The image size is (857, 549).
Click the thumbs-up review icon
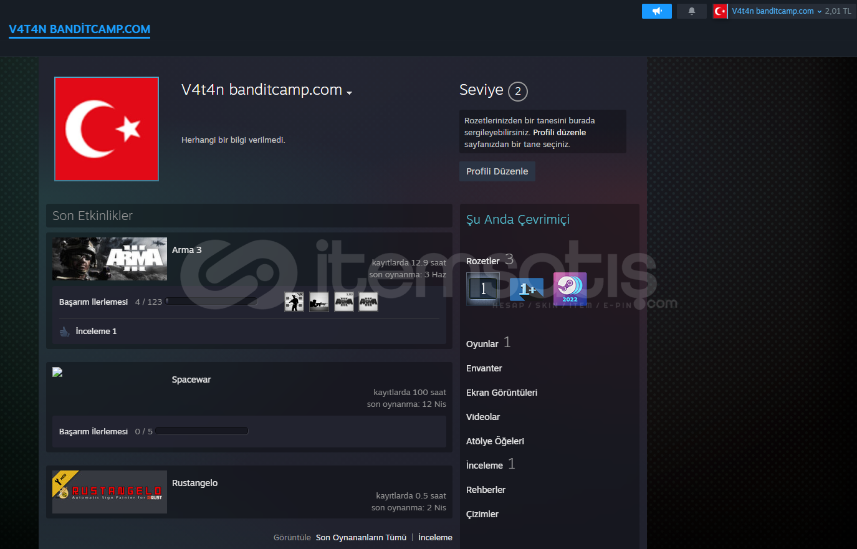coord(65,332)
